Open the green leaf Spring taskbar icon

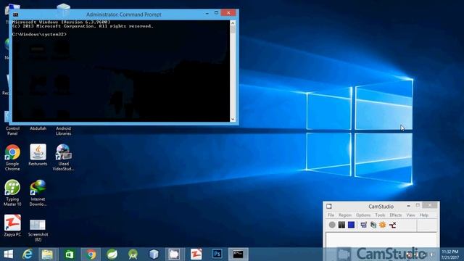pos(112,254)
